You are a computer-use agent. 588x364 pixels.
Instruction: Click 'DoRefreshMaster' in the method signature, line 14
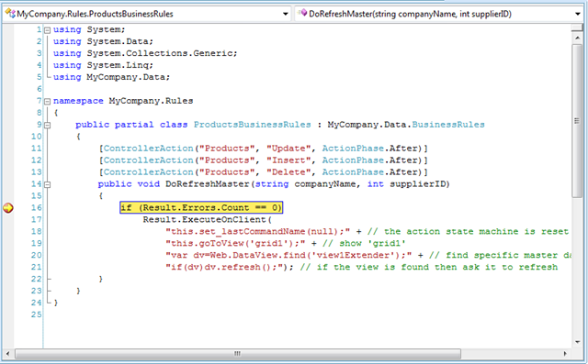(x=208, y=184)
